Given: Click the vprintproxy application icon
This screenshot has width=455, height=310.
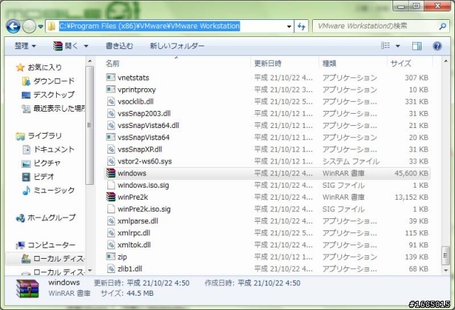Looking at the screenshot, I should click(x=111, y=89).
